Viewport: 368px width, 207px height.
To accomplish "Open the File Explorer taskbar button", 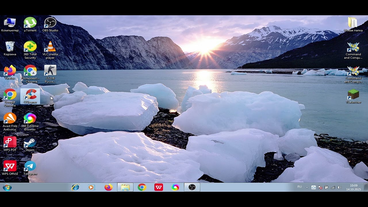I will pos(125,187).
